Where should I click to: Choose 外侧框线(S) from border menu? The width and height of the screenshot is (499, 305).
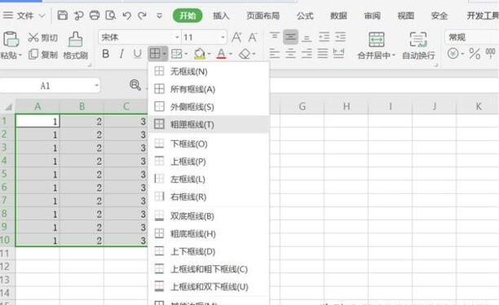(209, 107)
